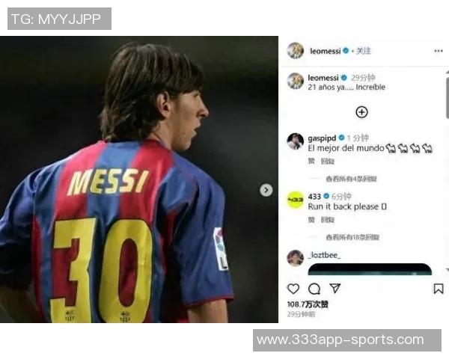View the list of 108.7万 likes
This screenshot has width=449, height=359.
point(308,304)
